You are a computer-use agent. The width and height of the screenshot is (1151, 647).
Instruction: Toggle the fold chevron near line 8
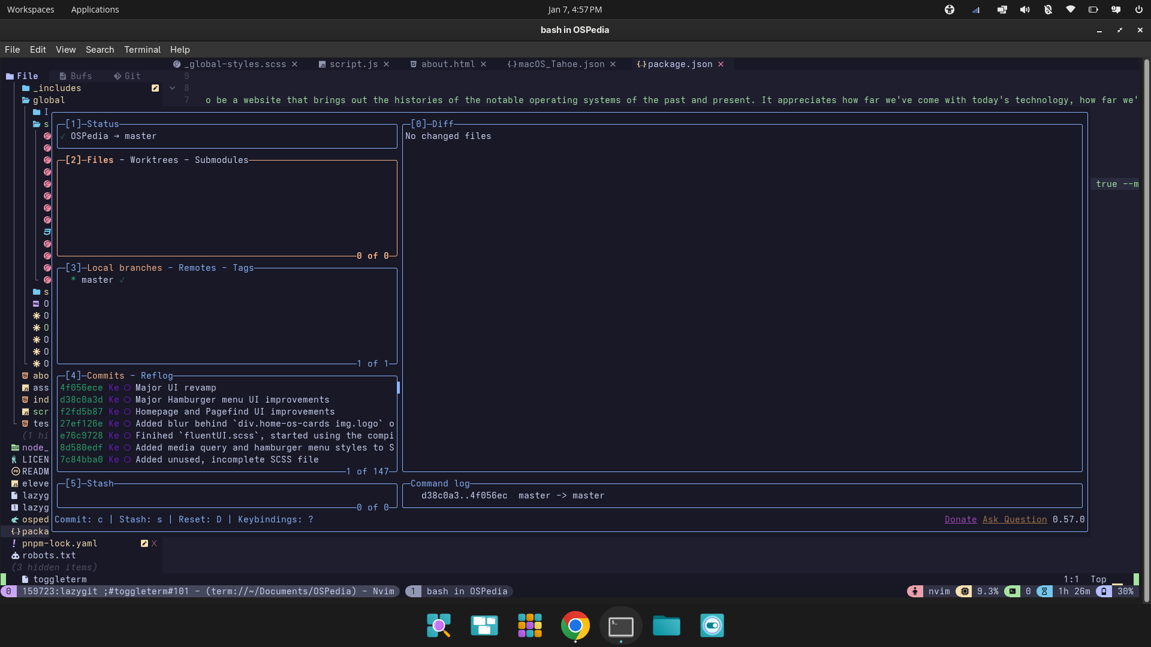coord(172,88)
